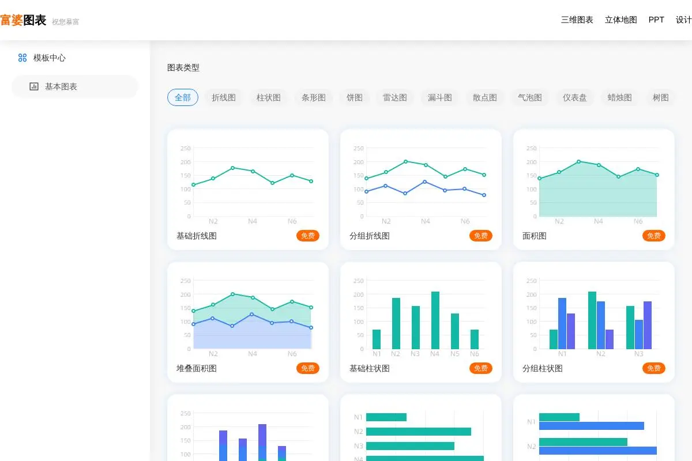Click the 图表类型 section heading
692x461 pixels.
183,67
